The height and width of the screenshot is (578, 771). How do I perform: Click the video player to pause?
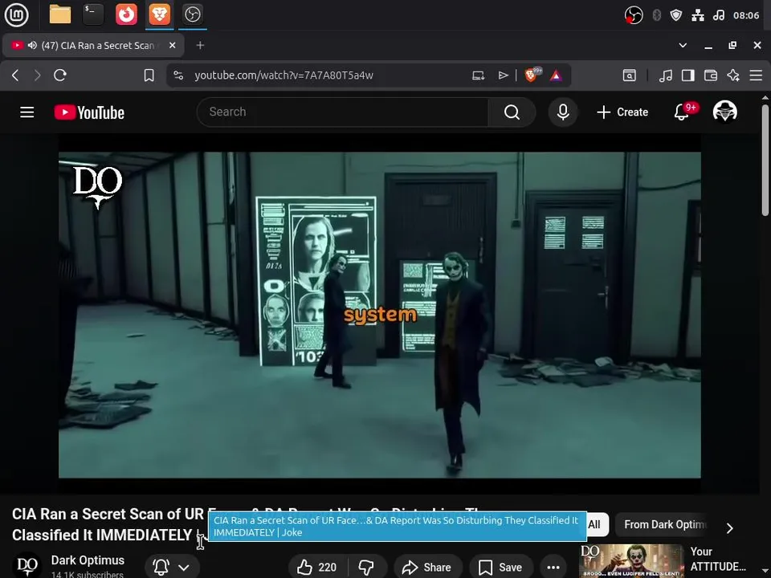pyautogui.click(x=380, y=315)
